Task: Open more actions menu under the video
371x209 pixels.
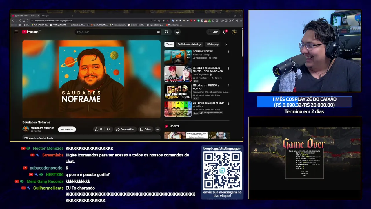Action: click(x=158, y=129)
